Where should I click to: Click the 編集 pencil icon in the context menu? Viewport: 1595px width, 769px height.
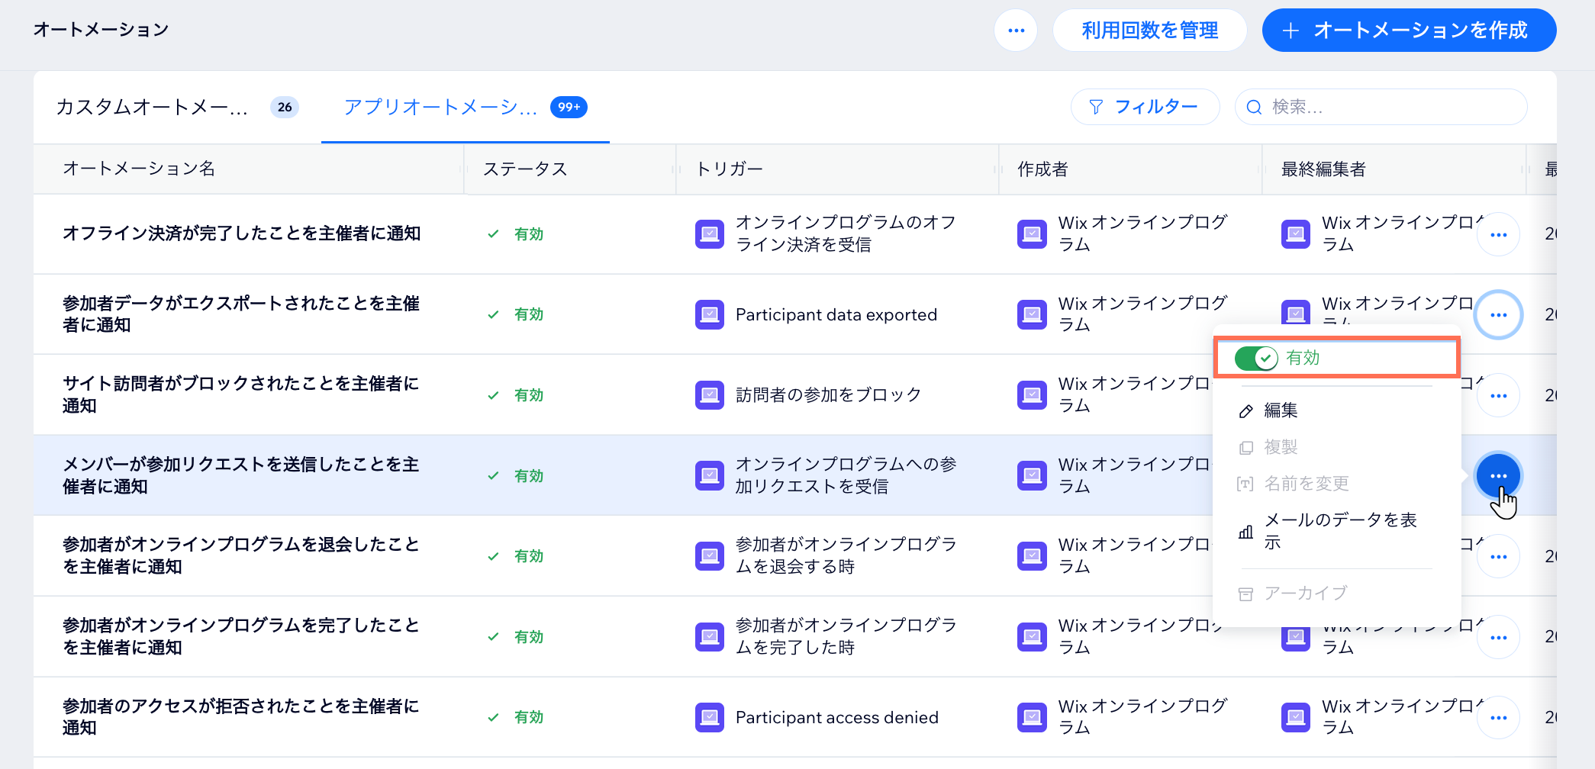point(1246,410)
